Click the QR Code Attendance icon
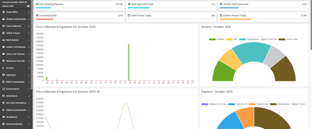Screen dimensions: 312x129 tap(3, 103)
